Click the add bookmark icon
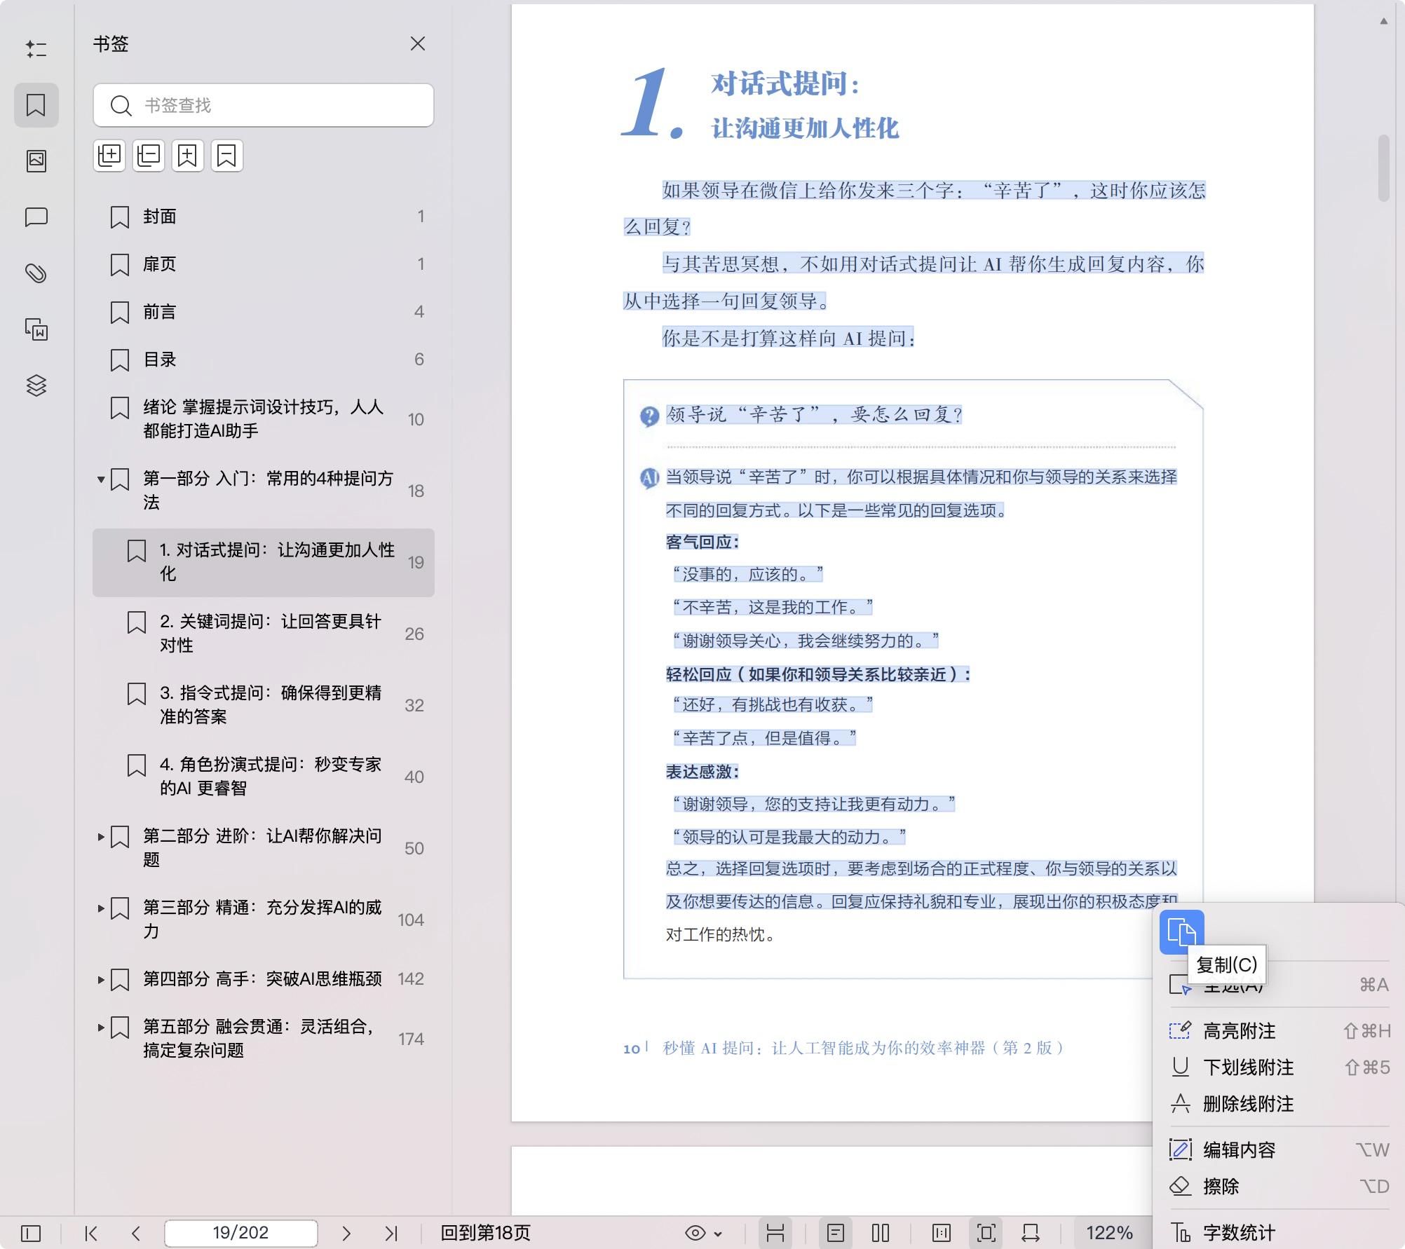1405x1249 pixels. click(187, 156)
